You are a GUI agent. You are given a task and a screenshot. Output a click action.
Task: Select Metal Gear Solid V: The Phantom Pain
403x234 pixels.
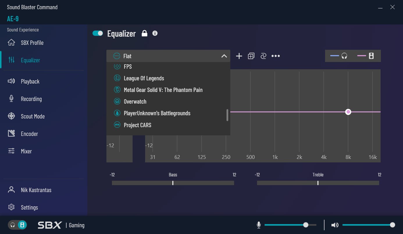tap(168, 90)
